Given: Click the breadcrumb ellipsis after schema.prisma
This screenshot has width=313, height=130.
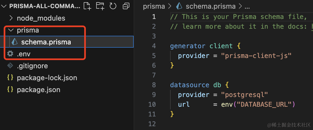Looking at the screenshot, I should (x=247, y=6).
